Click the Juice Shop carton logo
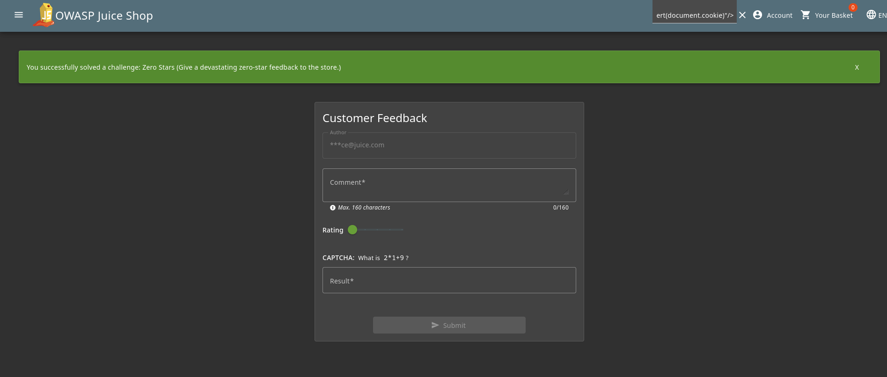887x377 pixels. coord(44,15)
